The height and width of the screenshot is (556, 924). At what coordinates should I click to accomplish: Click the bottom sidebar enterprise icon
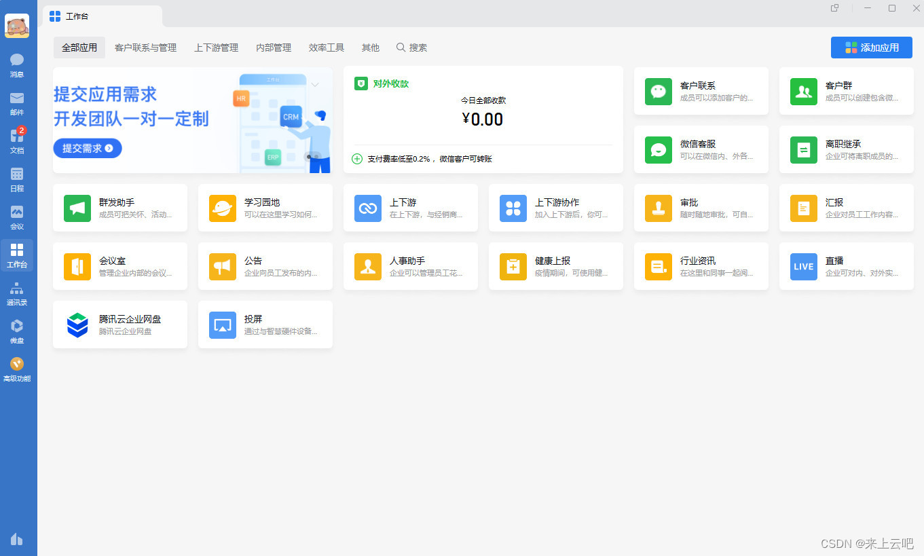[x=17, y=539]
